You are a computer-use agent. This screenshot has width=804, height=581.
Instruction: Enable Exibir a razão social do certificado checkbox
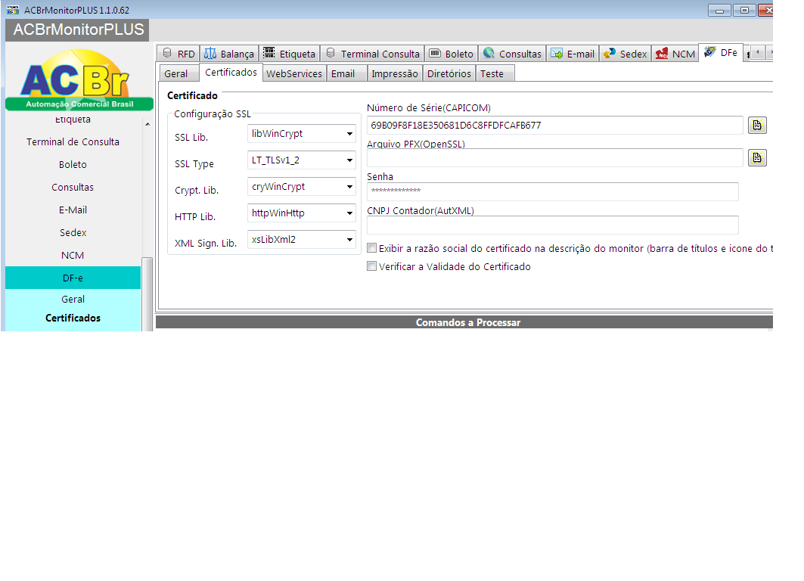pyautogui.click(x=372, y=248)
